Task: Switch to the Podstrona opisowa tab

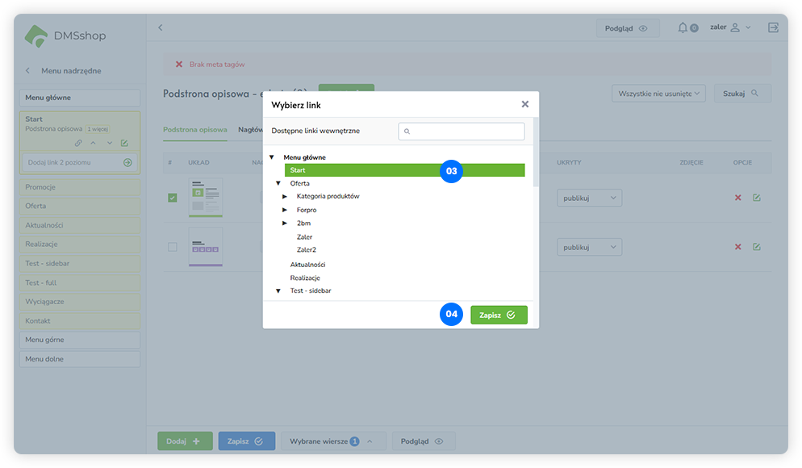Action: click(x=194, y=129)
